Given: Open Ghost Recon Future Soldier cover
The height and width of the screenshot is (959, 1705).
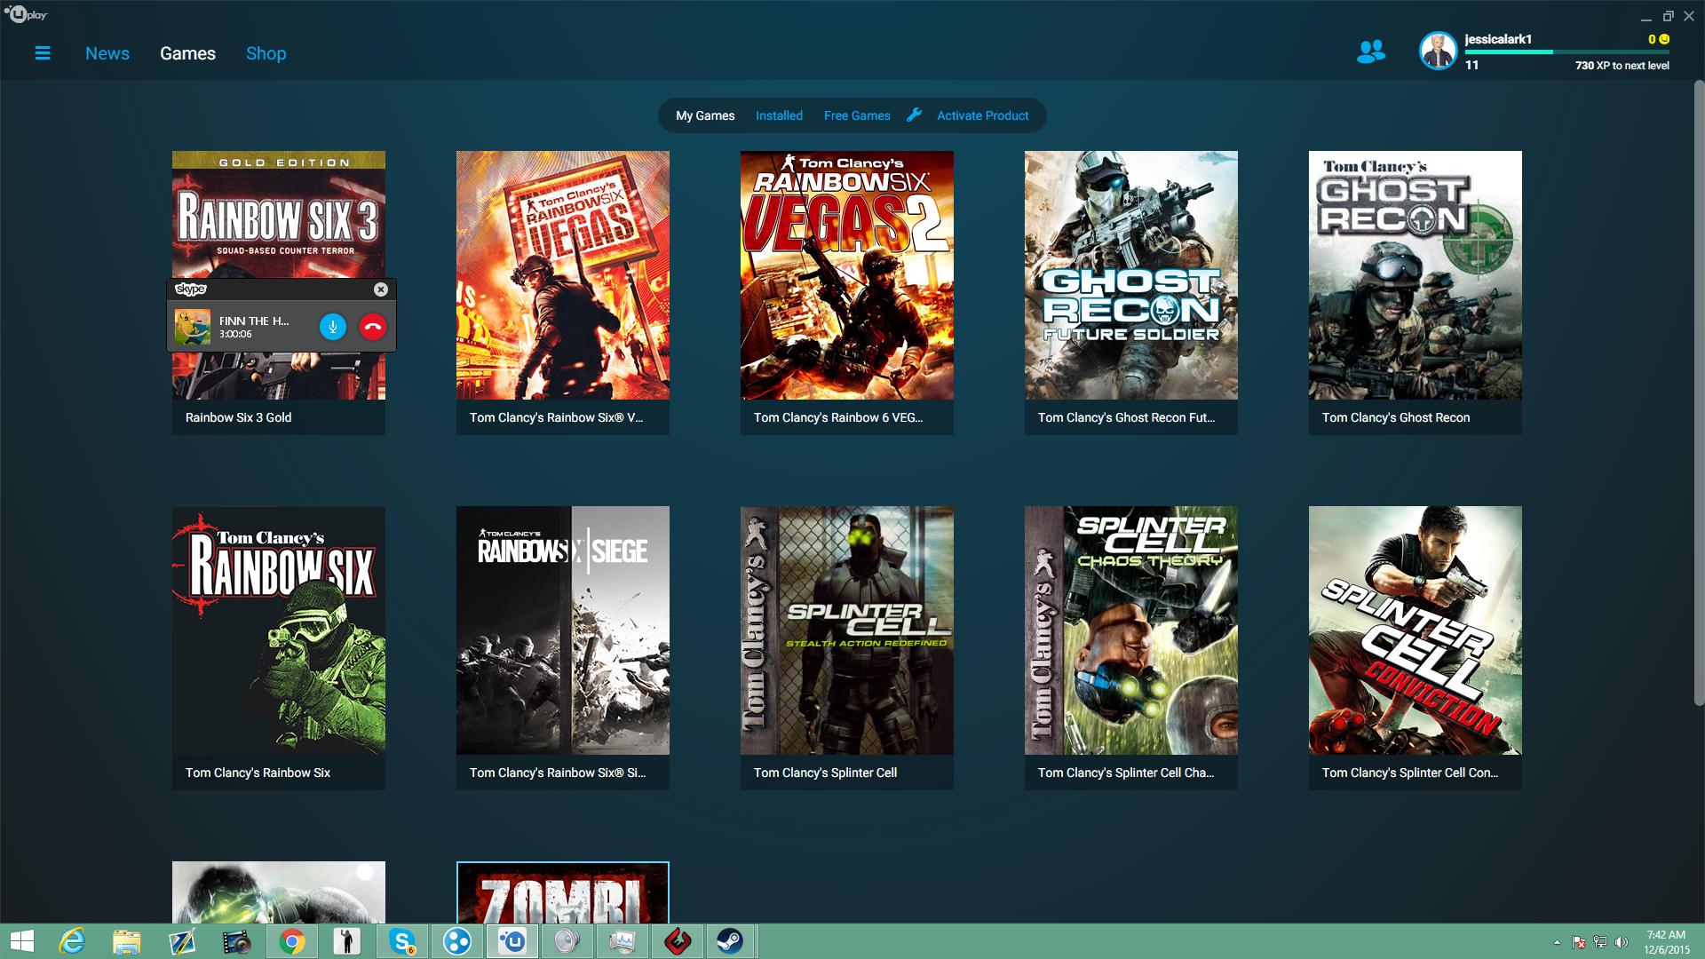Looking at the screenshot, I should pos(1131,275).
